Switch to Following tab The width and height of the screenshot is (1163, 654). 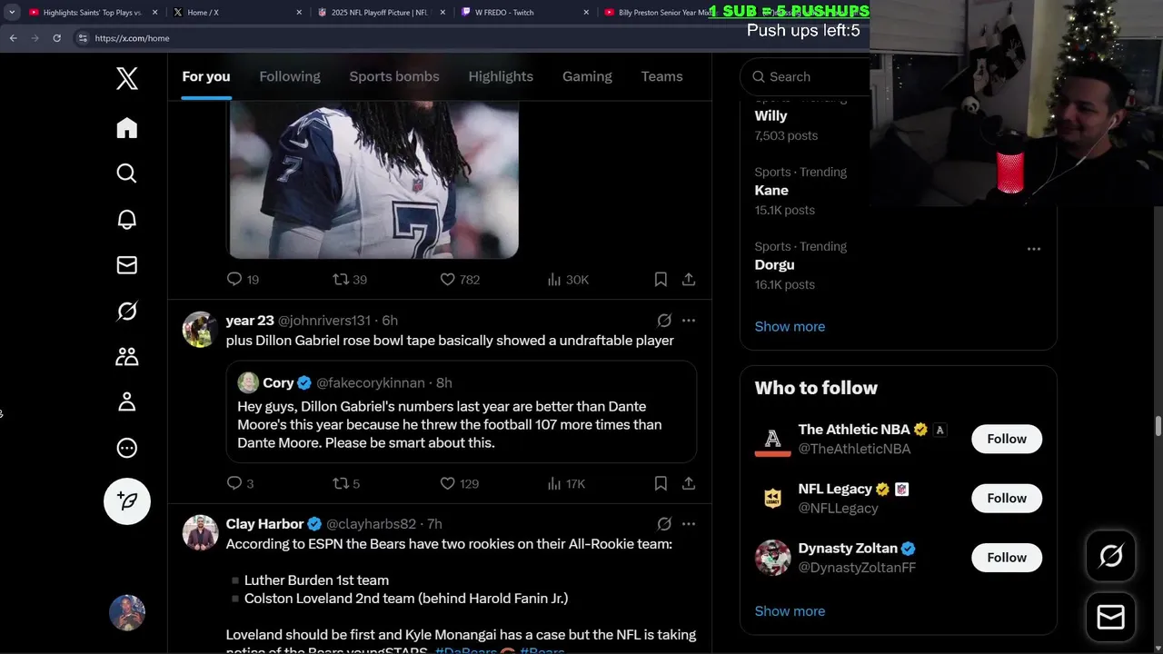(x=290, y=76)
